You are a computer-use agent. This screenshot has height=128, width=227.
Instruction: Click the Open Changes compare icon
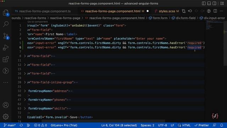tap(184, 11)
